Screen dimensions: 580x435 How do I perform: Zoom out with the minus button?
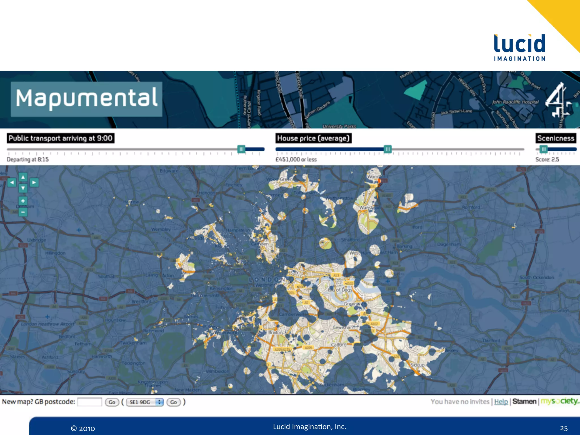pos(23,212)
